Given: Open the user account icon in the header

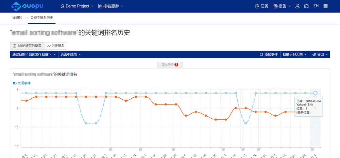Looking at the screenshot, I should [297, 6].
